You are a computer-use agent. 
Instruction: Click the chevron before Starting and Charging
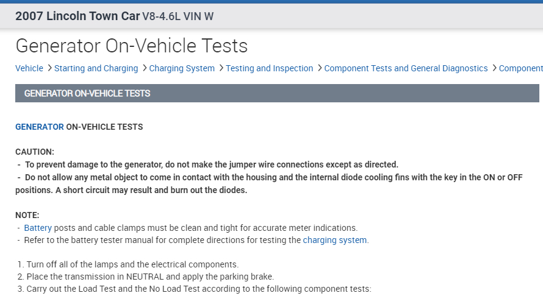click(x=49, y=68)
